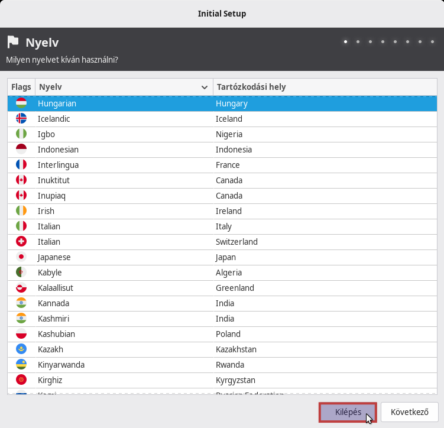Click the Swiss flag icon
Screen dimensions: 444x428
(21, 242)
